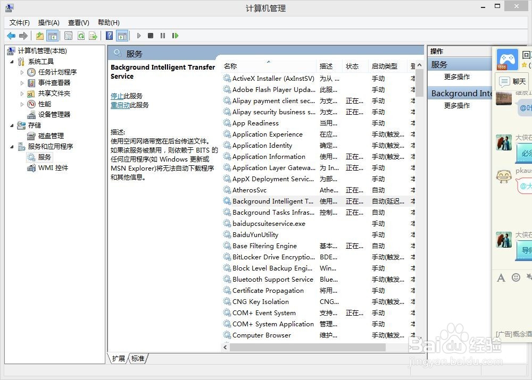Open the Properties toolbar icon
The height and width of the screenshot is (380, 532).
point(68,36)
